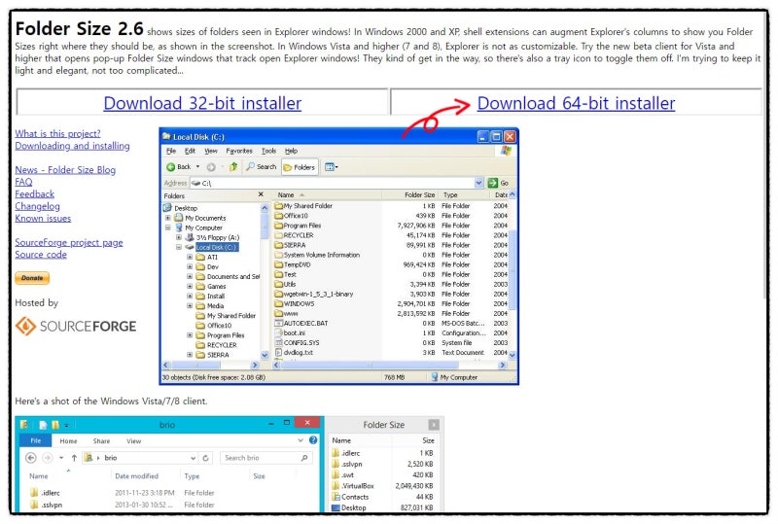778x524 pixels.
Task: Select the 3½ Floppy (A:) drive in the tree
Action: (212, 237)
